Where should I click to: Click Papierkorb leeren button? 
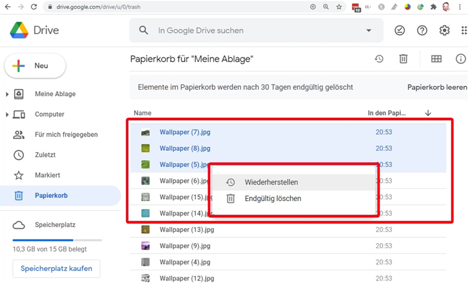coord(437,87)
